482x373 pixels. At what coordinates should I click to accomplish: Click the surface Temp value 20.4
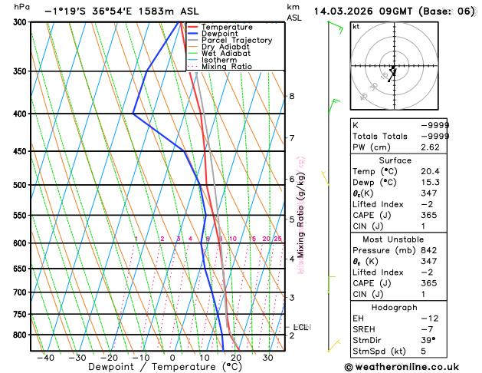pos(430,171)
